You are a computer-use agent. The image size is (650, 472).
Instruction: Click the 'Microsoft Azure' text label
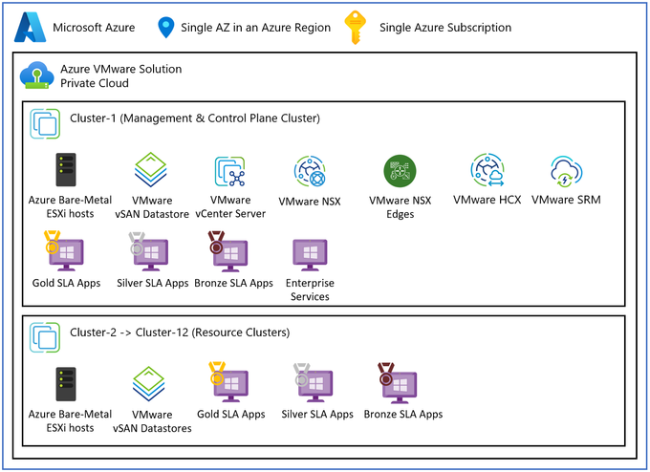(x=94, y=28)
